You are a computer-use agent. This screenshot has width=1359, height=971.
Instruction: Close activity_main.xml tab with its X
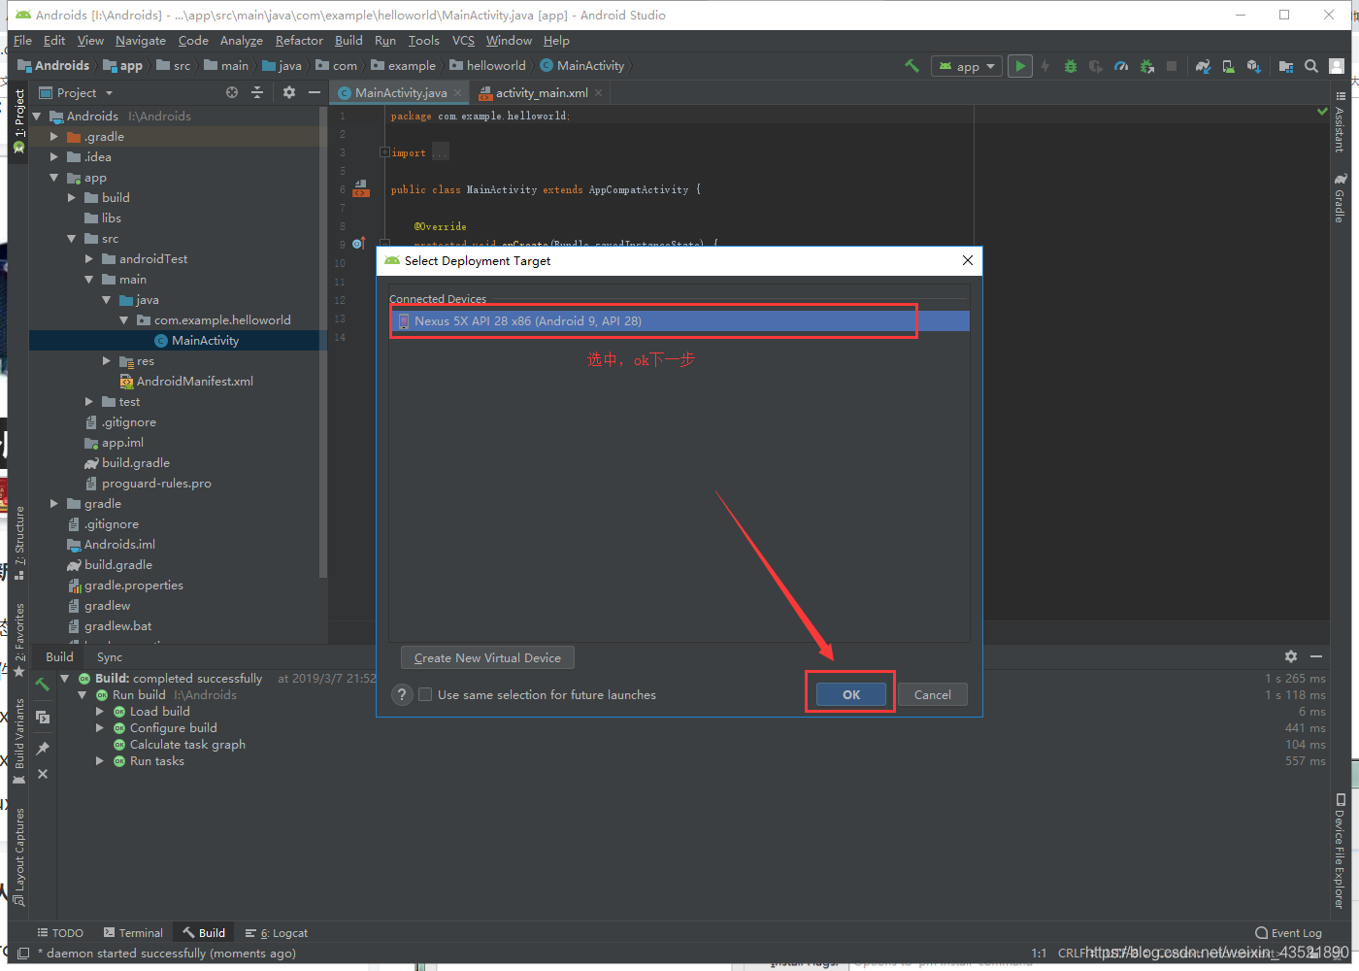[599, 93]
